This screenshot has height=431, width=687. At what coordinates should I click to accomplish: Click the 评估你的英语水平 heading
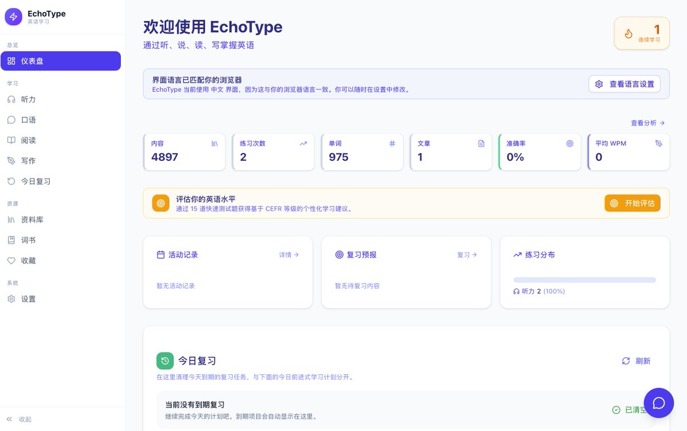[206, 199]
